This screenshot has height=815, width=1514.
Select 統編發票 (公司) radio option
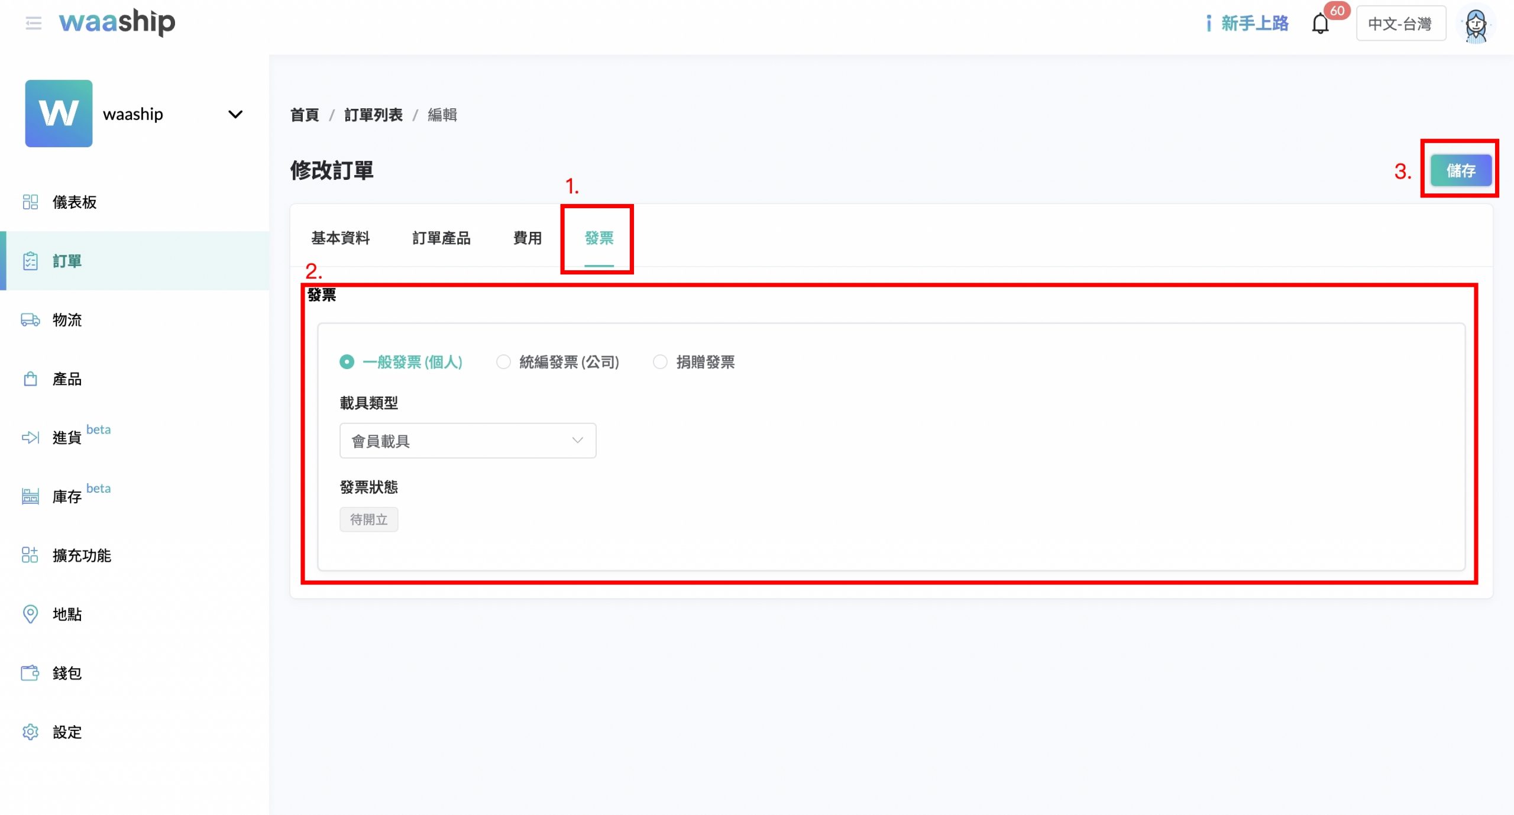pos(503,361)
